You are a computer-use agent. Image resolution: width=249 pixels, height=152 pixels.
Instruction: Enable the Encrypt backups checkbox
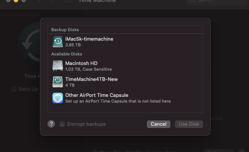click(62, 124)
